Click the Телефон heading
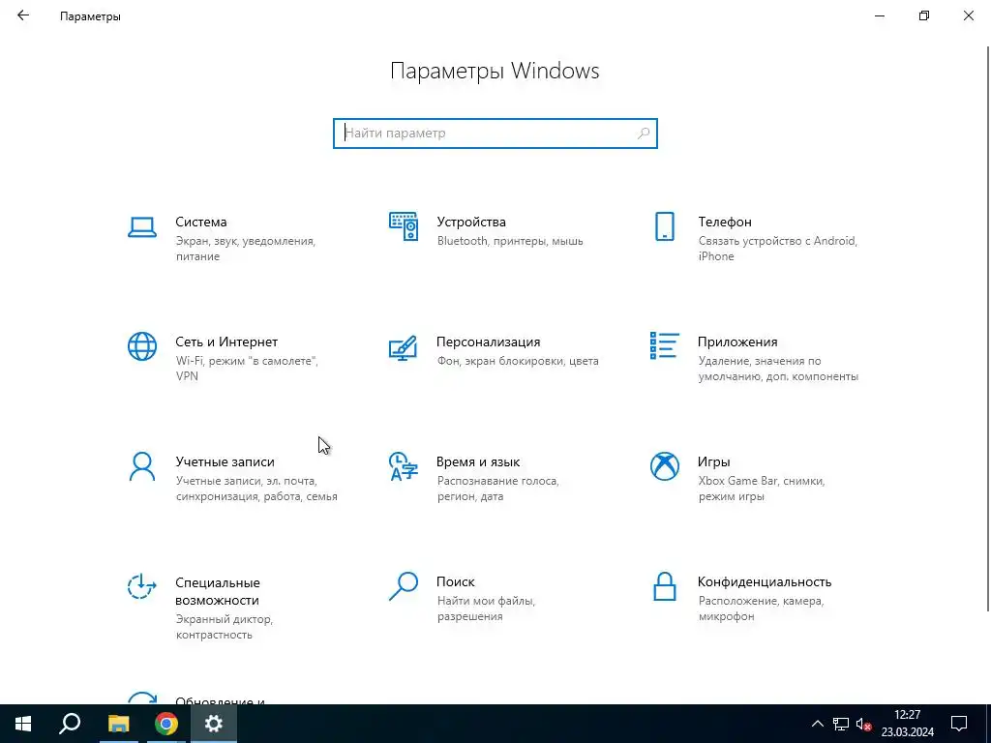Viewport: 991px width, 743px height. pyautogui.click(x=725, y=222)
